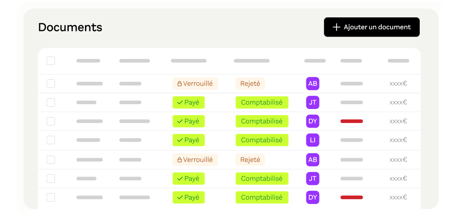Image resolution: width=462 pixels, height=218 pixels.
Task: Click the first DY user avatar
Action: coord(313,121)
